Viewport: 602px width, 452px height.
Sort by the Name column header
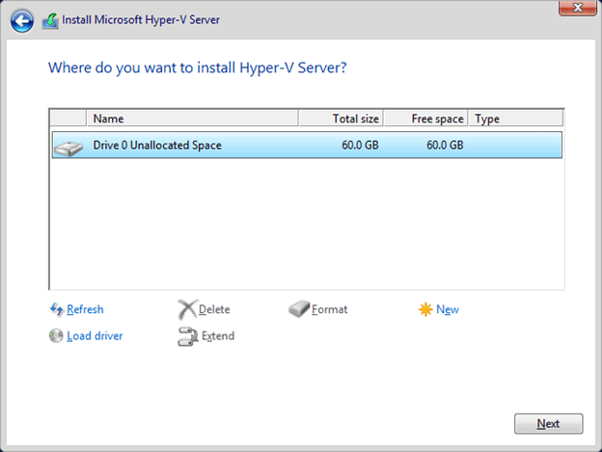(193, 119)
